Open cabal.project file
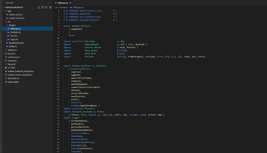The image size is (267, 153). click(x=14, y=57)
